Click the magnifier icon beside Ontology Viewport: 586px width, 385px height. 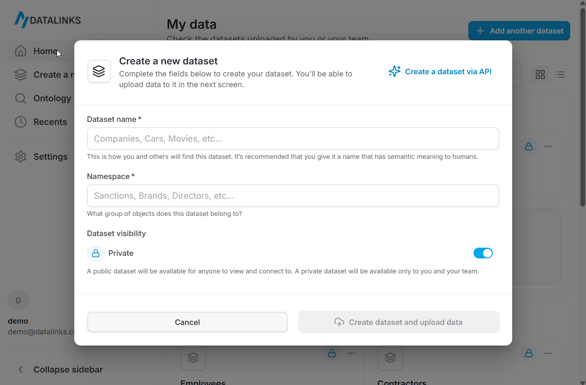(x=20, y=98)
